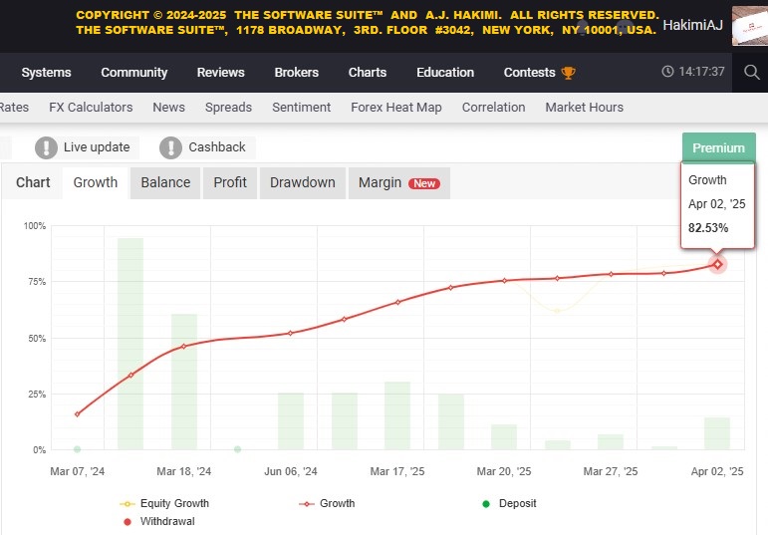Screen dimensions: 768x535
Task: Click the clock icon beside 14:17:37
Action: 667,72
